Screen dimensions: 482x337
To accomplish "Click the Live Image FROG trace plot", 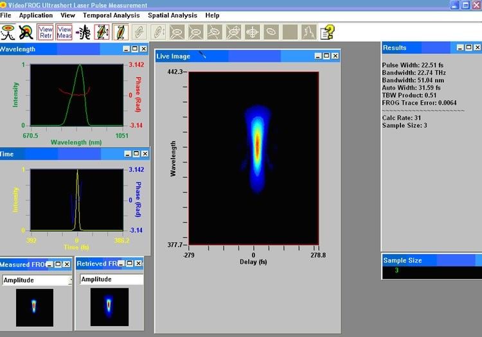I will [254, 159].
